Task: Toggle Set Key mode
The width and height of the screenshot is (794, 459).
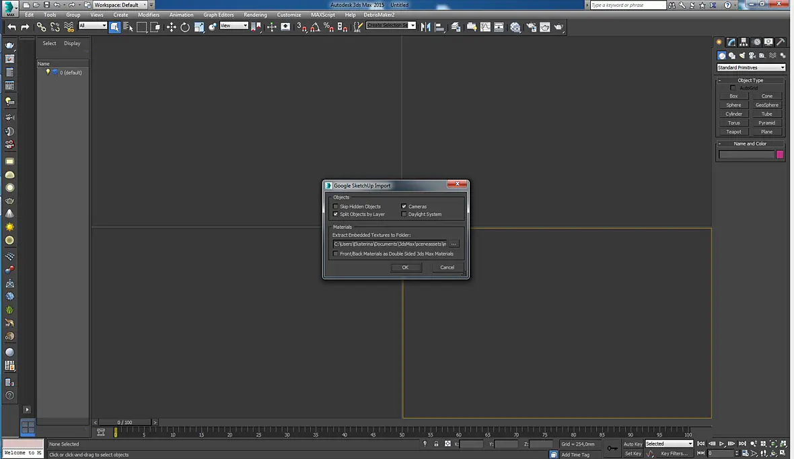Action: [x=633, y=454]
